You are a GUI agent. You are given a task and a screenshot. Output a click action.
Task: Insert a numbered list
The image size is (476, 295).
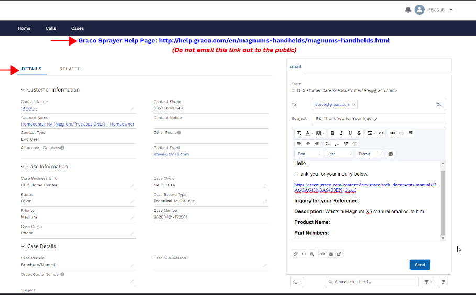coord(337,144)
